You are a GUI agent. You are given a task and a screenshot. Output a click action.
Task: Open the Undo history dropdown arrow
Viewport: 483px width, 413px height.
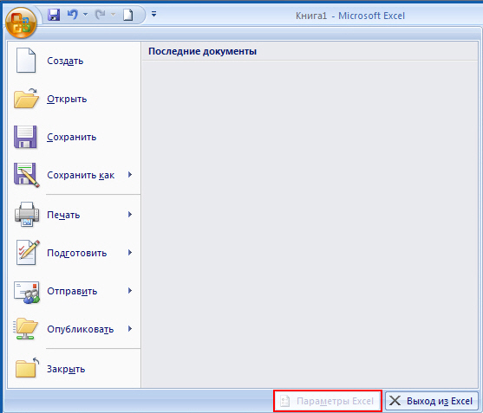point(85,14)
